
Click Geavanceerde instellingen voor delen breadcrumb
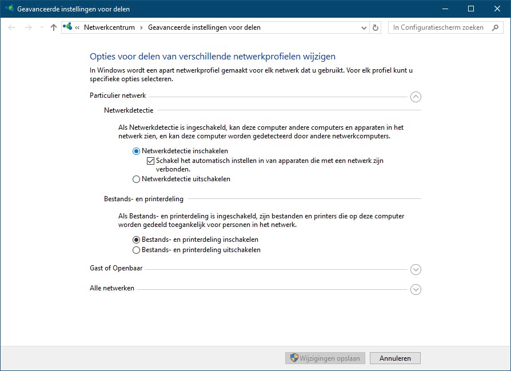point(204,27)
